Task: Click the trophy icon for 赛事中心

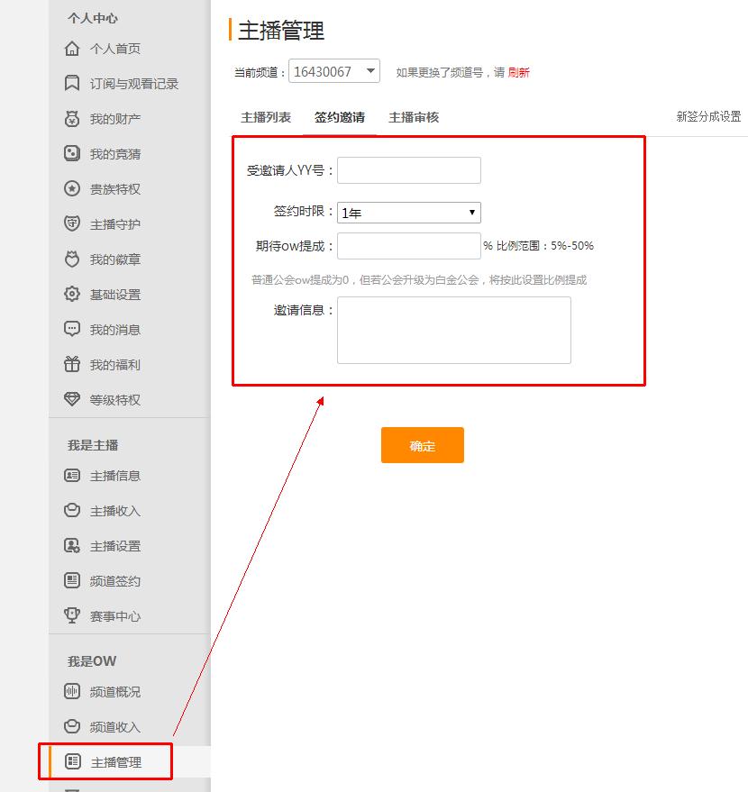Action: 72,616
